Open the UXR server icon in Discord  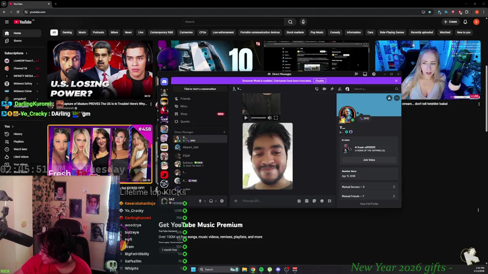(x=164, y=119)
